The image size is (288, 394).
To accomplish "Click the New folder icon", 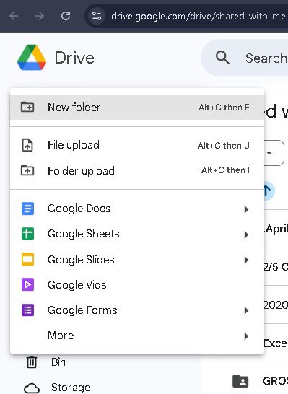I will pos(27,107).
